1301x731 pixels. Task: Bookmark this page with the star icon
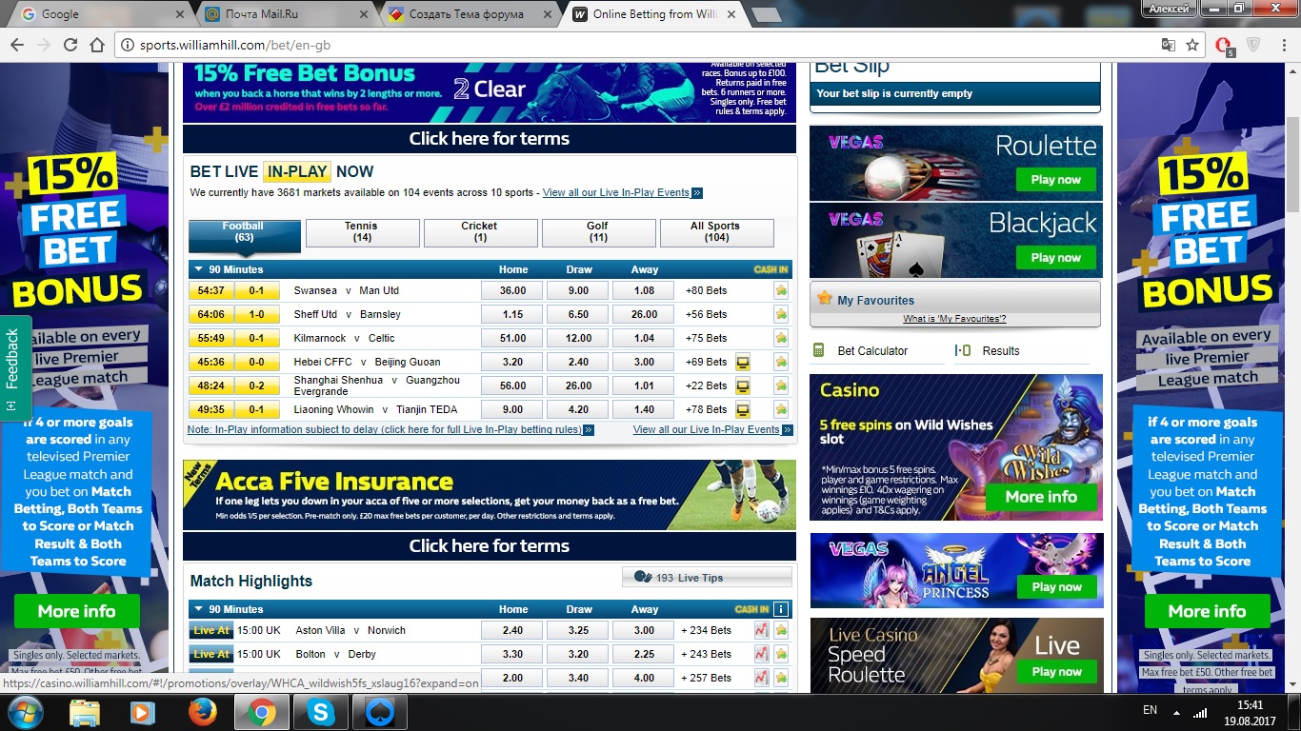point(1192,45)
